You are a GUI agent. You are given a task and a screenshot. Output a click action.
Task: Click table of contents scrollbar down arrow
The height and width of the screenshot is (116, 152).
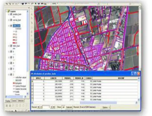click(28, 94)
